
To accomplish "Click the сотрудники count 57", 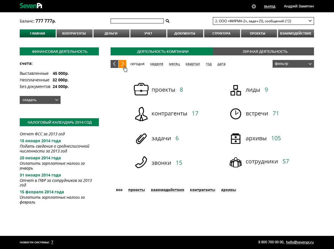I will coord(286,161).
